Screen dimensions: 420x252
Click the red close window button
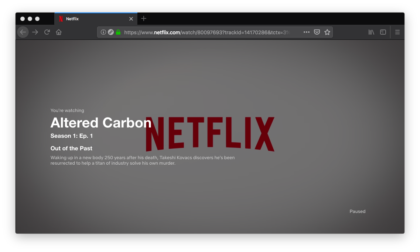click(x=23, y=19)
